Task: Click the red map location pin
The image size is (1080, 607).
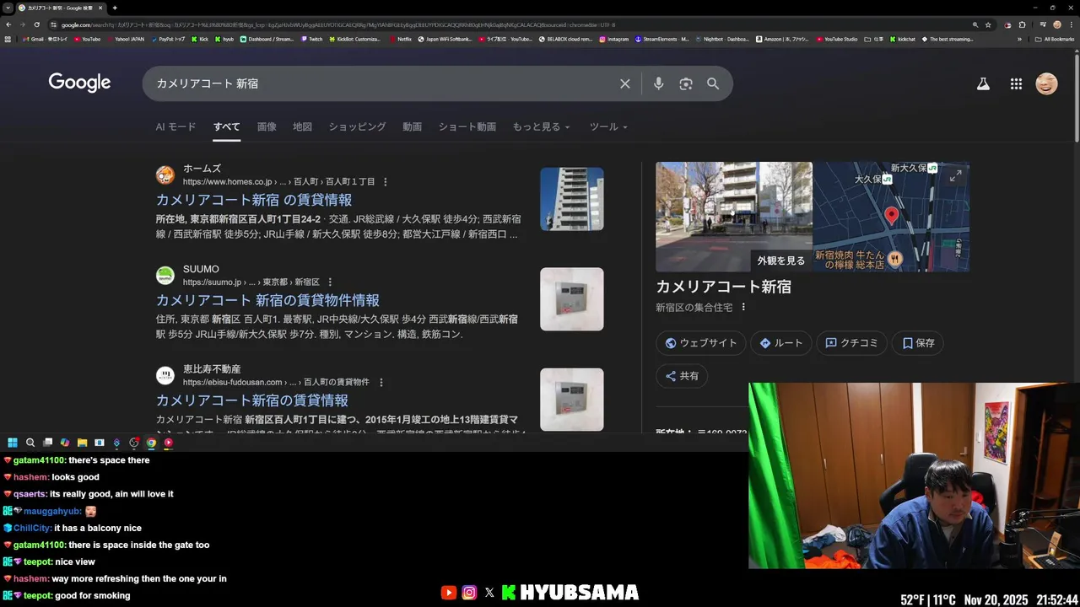Action: 891,216
